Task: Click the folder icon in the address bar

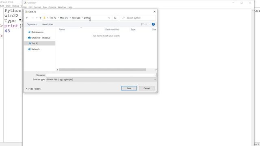Action: 44,18
